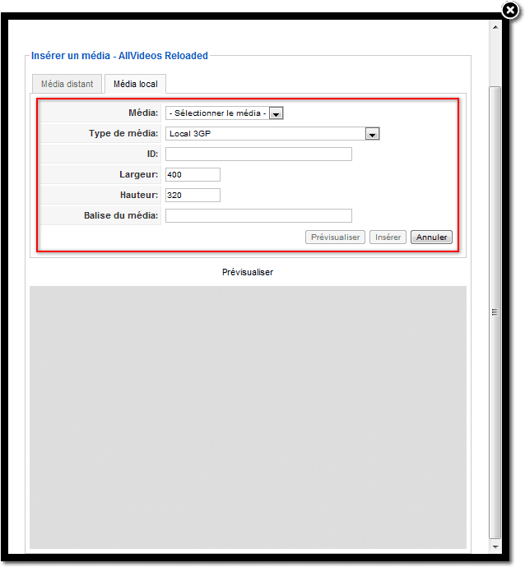The width and height of the screenshot is (525, 567).
Task: Select the Média local tab
Action: click(x=136, y=84)
